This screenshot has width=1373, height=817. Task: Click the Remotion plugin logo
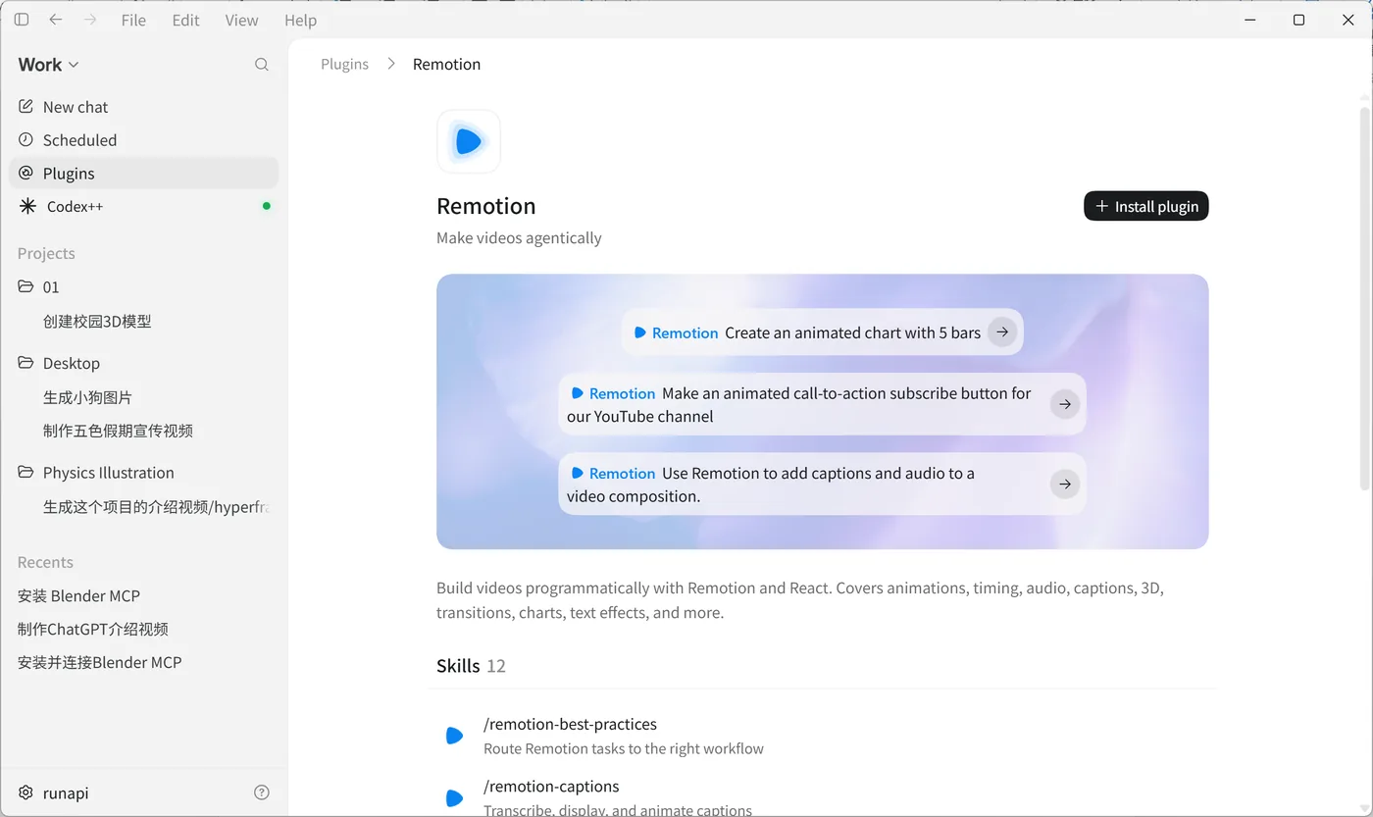point(469,141)
